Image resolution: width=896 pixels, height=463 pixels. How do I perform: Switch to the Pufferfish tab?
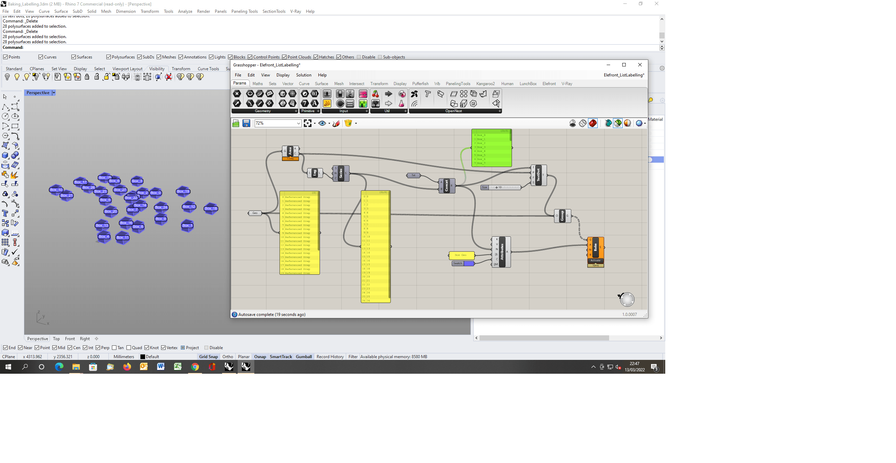pos(420,84)
